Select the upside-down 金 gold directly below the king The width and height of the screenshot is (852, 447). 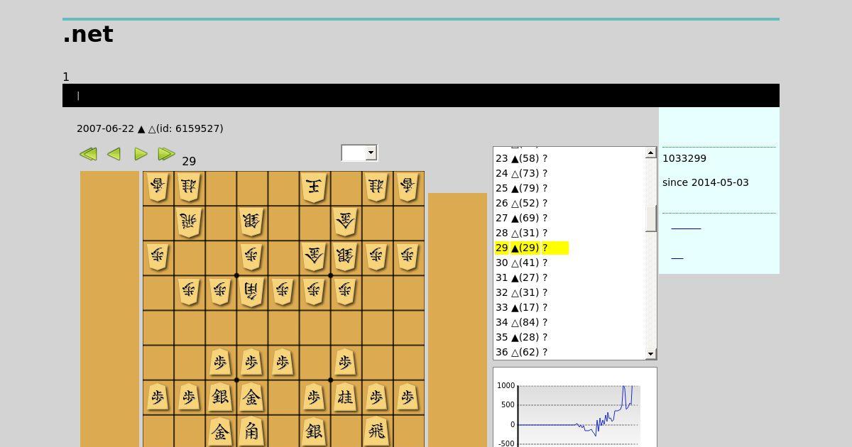point(314,257)
